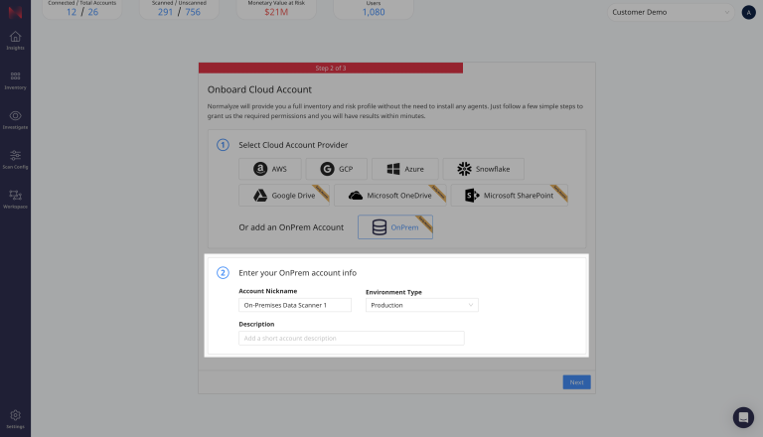Click the Account Nickname field

pos(295,305)
